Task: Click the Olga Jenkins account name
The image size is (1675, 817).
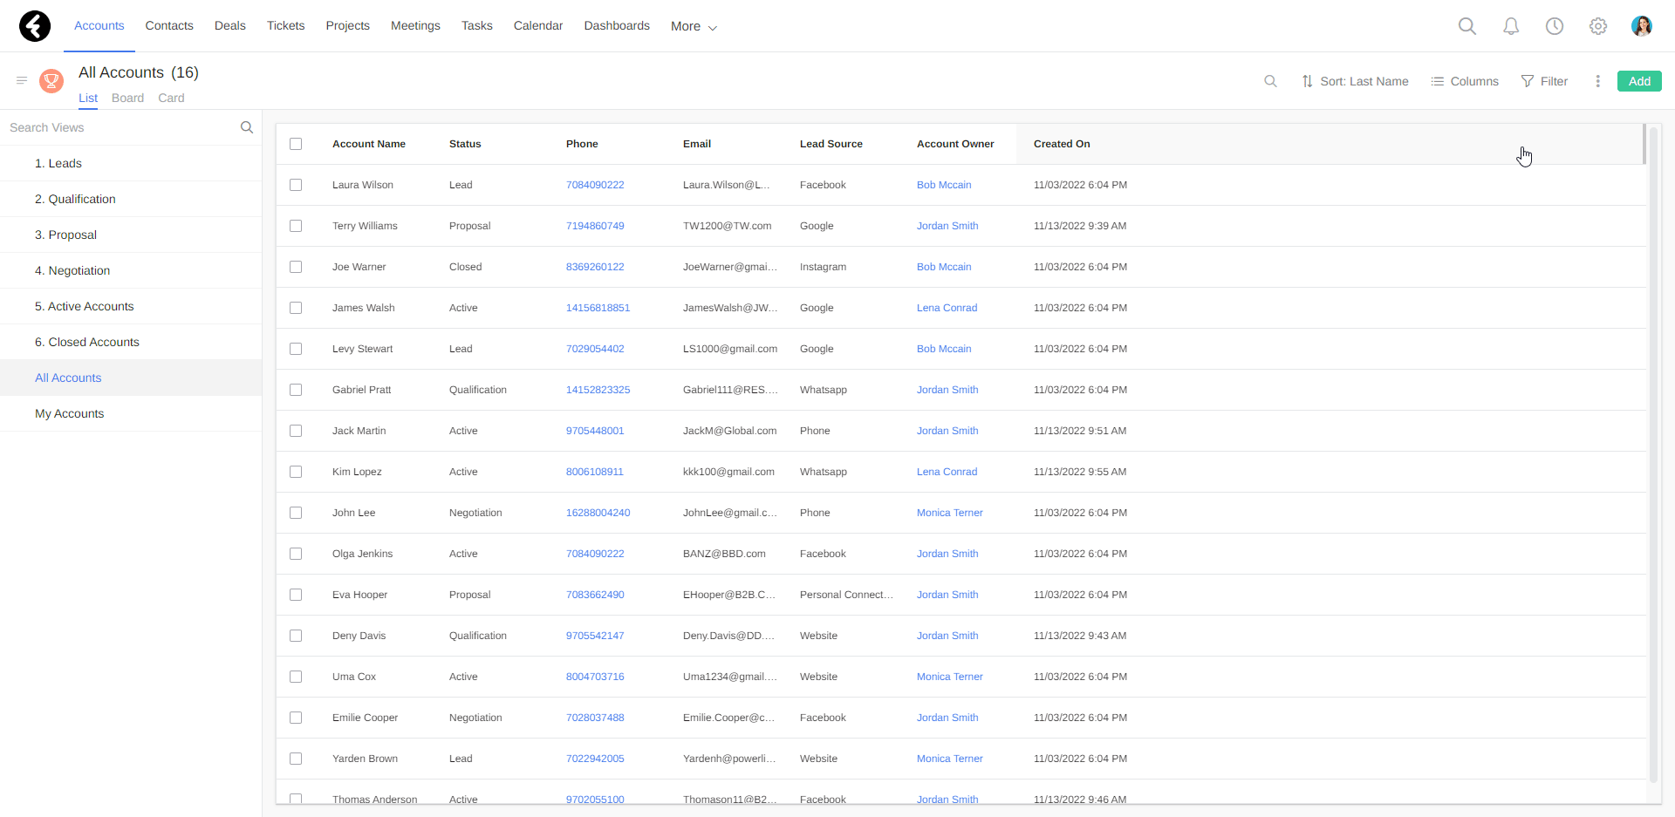Action: [x=362, y=554]
